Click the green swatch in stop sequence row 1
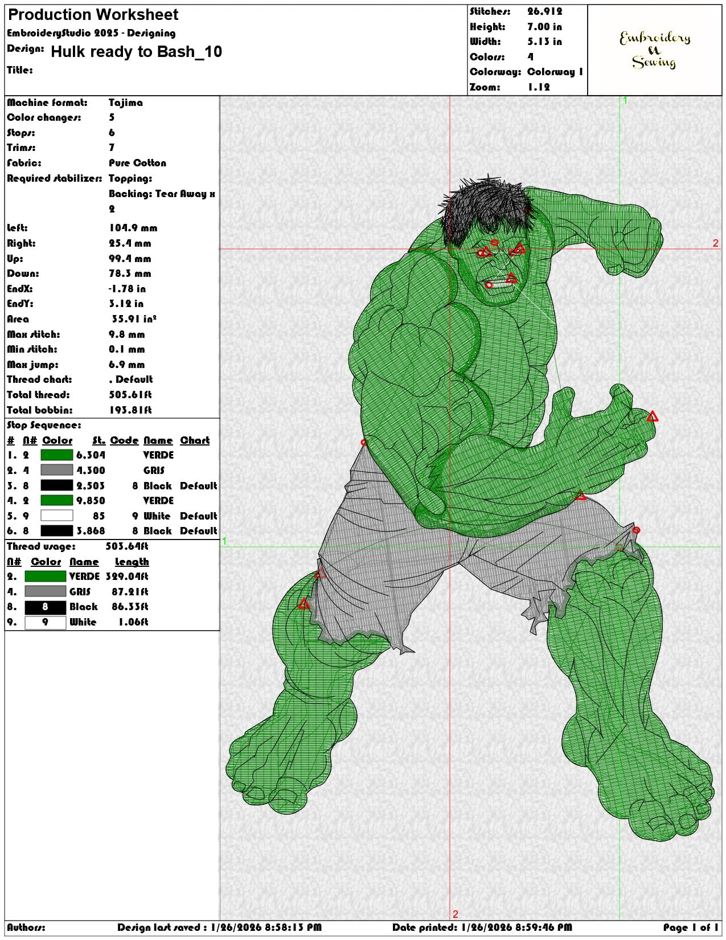The width and height of the screenshot is (726, 940). coord(57,455)
